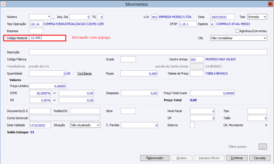
Task: Click the Código Material field
Action: pyautogui.click(x=48, y=38)
